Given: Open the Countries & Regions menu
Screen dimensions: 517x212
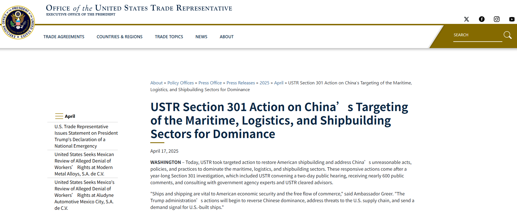Looking at the screenshot, I should coord(120,37).
